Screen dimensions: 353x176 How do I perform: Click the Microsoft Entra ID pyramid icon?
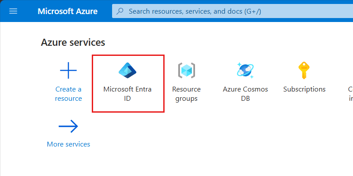pos(128,70)
